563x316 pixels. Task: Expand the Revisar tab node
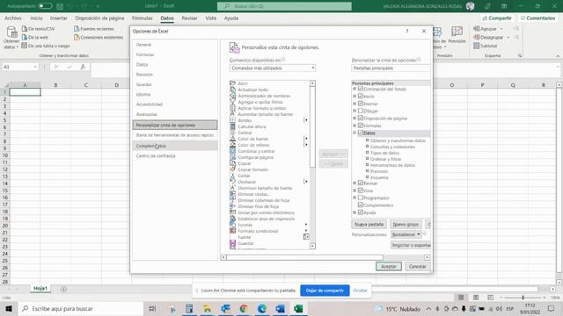(x=355, y=183)
